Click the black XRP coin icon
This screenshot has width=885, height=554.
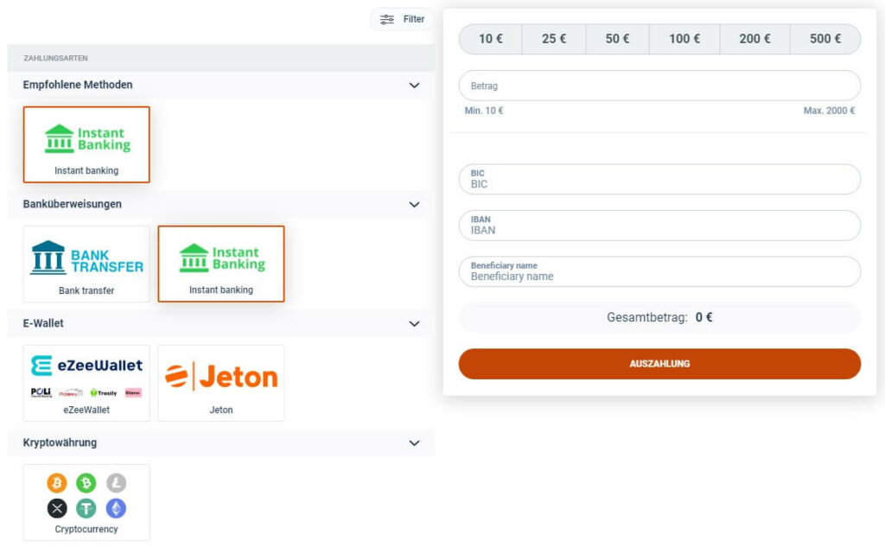pos(56,508)
